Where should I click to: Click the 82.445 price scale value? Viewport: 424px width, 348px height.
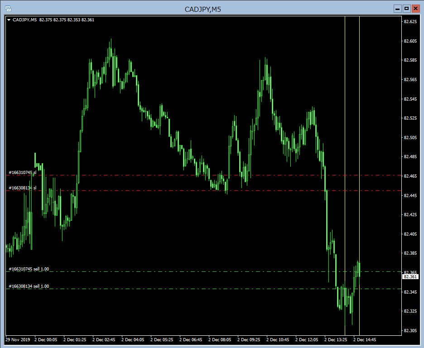pos(410,195)
